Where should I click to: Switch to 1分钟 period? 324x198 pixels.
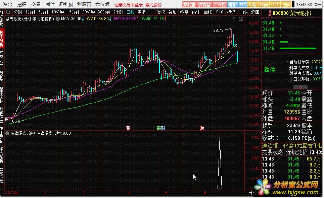point(30,12)
